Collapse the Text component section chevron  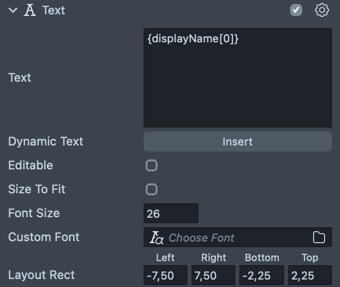[x=13, y=10]
